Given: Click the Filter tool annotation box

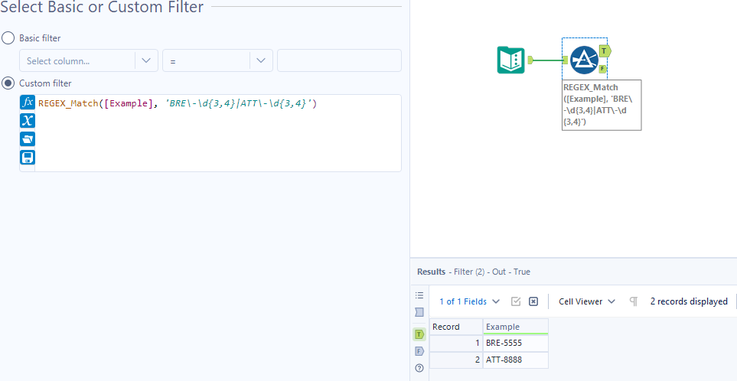Looking at the screenshot, I should (602, 105).
